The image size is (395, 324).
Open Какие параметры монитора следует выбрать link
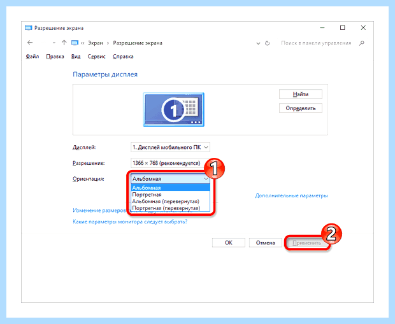[130, 222]
